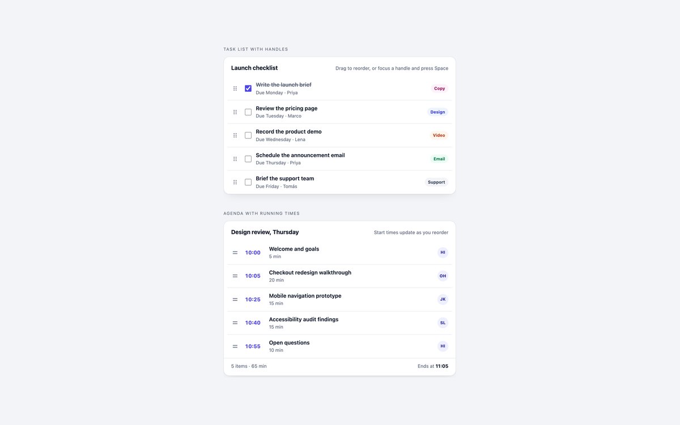
Task: Click the Due Monday · Priya text
Action: coord(277,93)
